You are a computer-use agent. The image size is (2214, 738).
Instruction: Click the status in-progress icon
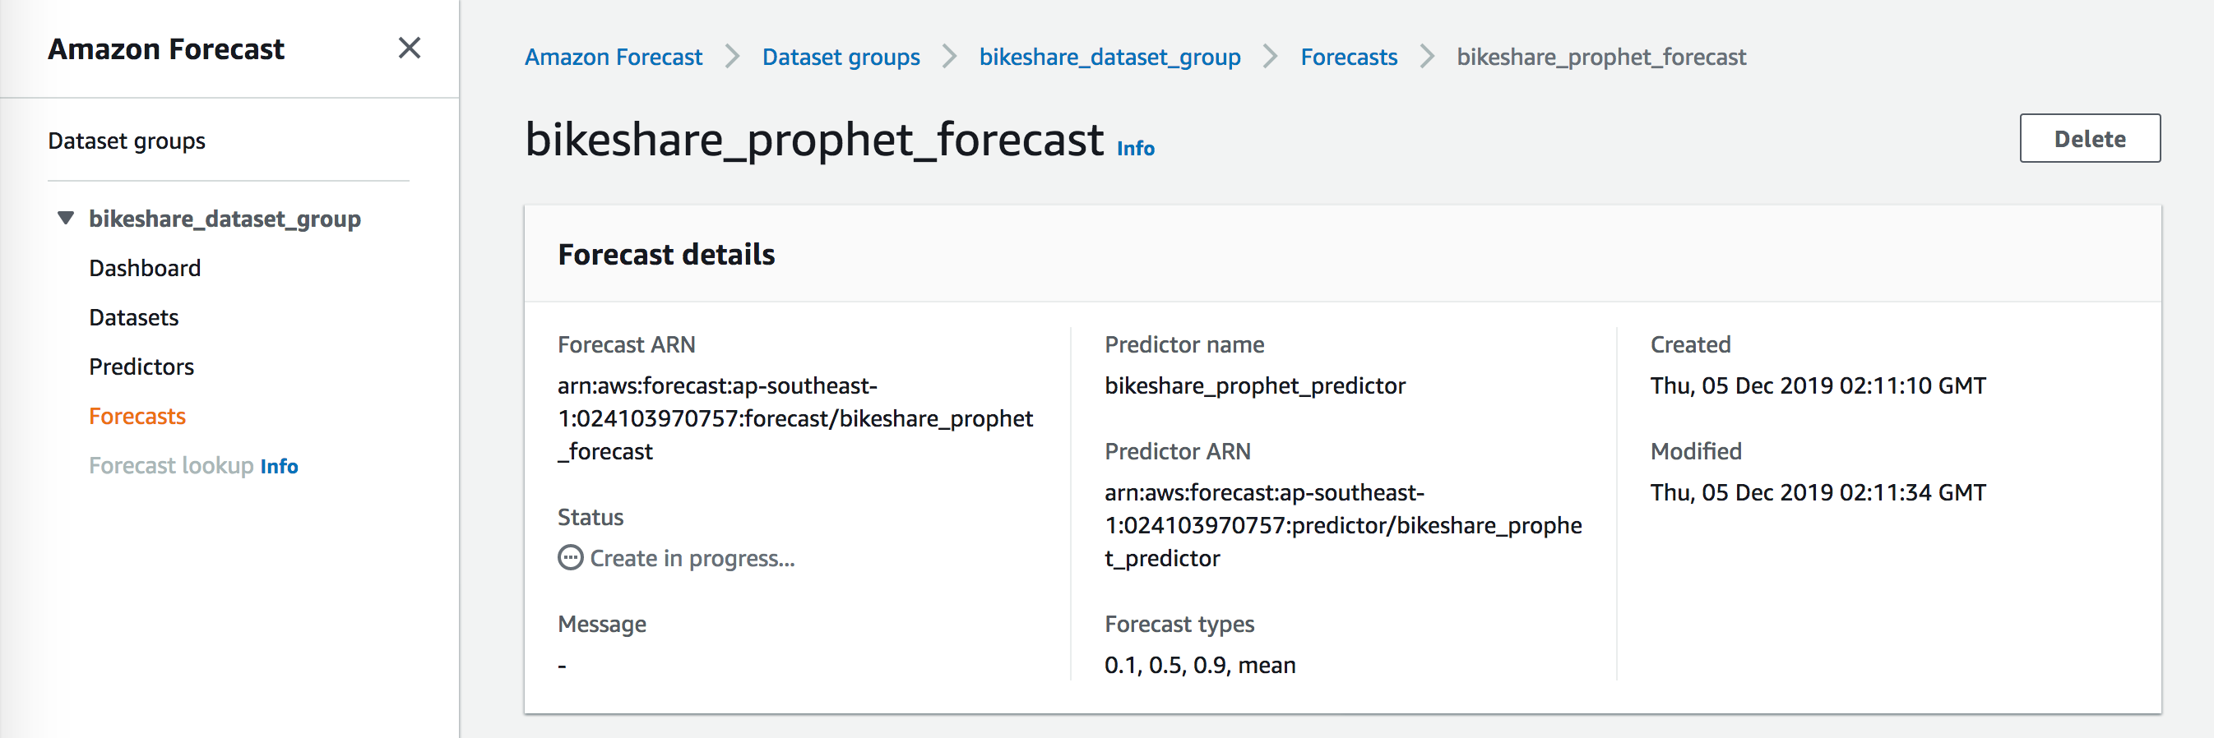(570, 557)
